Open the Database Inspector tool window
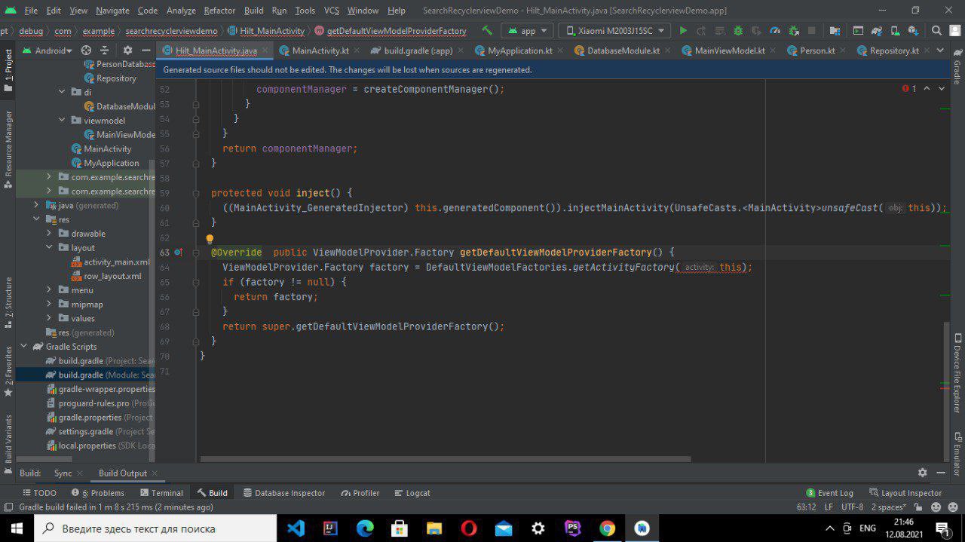Screen dimensions: 965x542 (283, 493)
